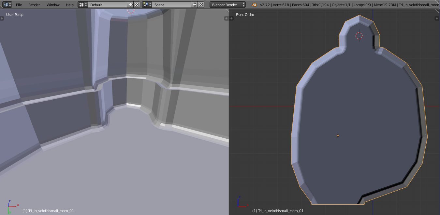Browse screen layouts with the layout icon
The height and width of the screenshot is (215, 440).
point(83,5)
